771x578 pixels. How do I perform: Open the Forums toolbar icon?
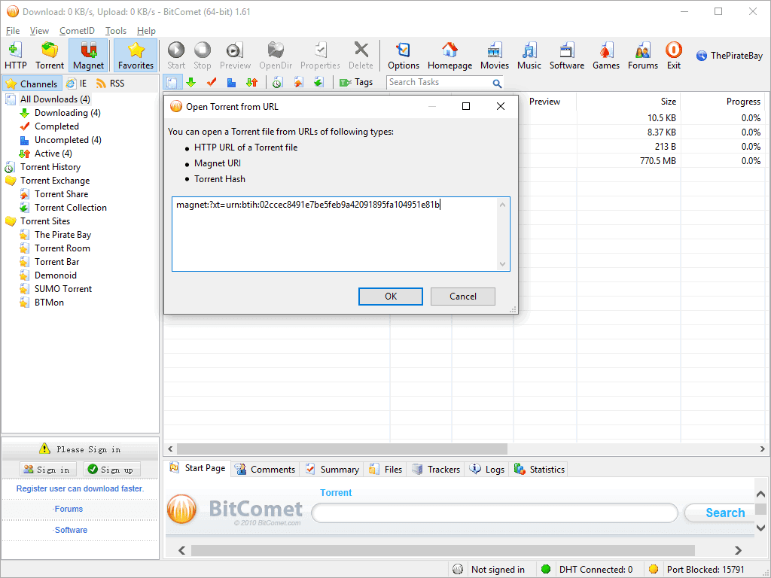pyautogui.click(x=643, y=56)
